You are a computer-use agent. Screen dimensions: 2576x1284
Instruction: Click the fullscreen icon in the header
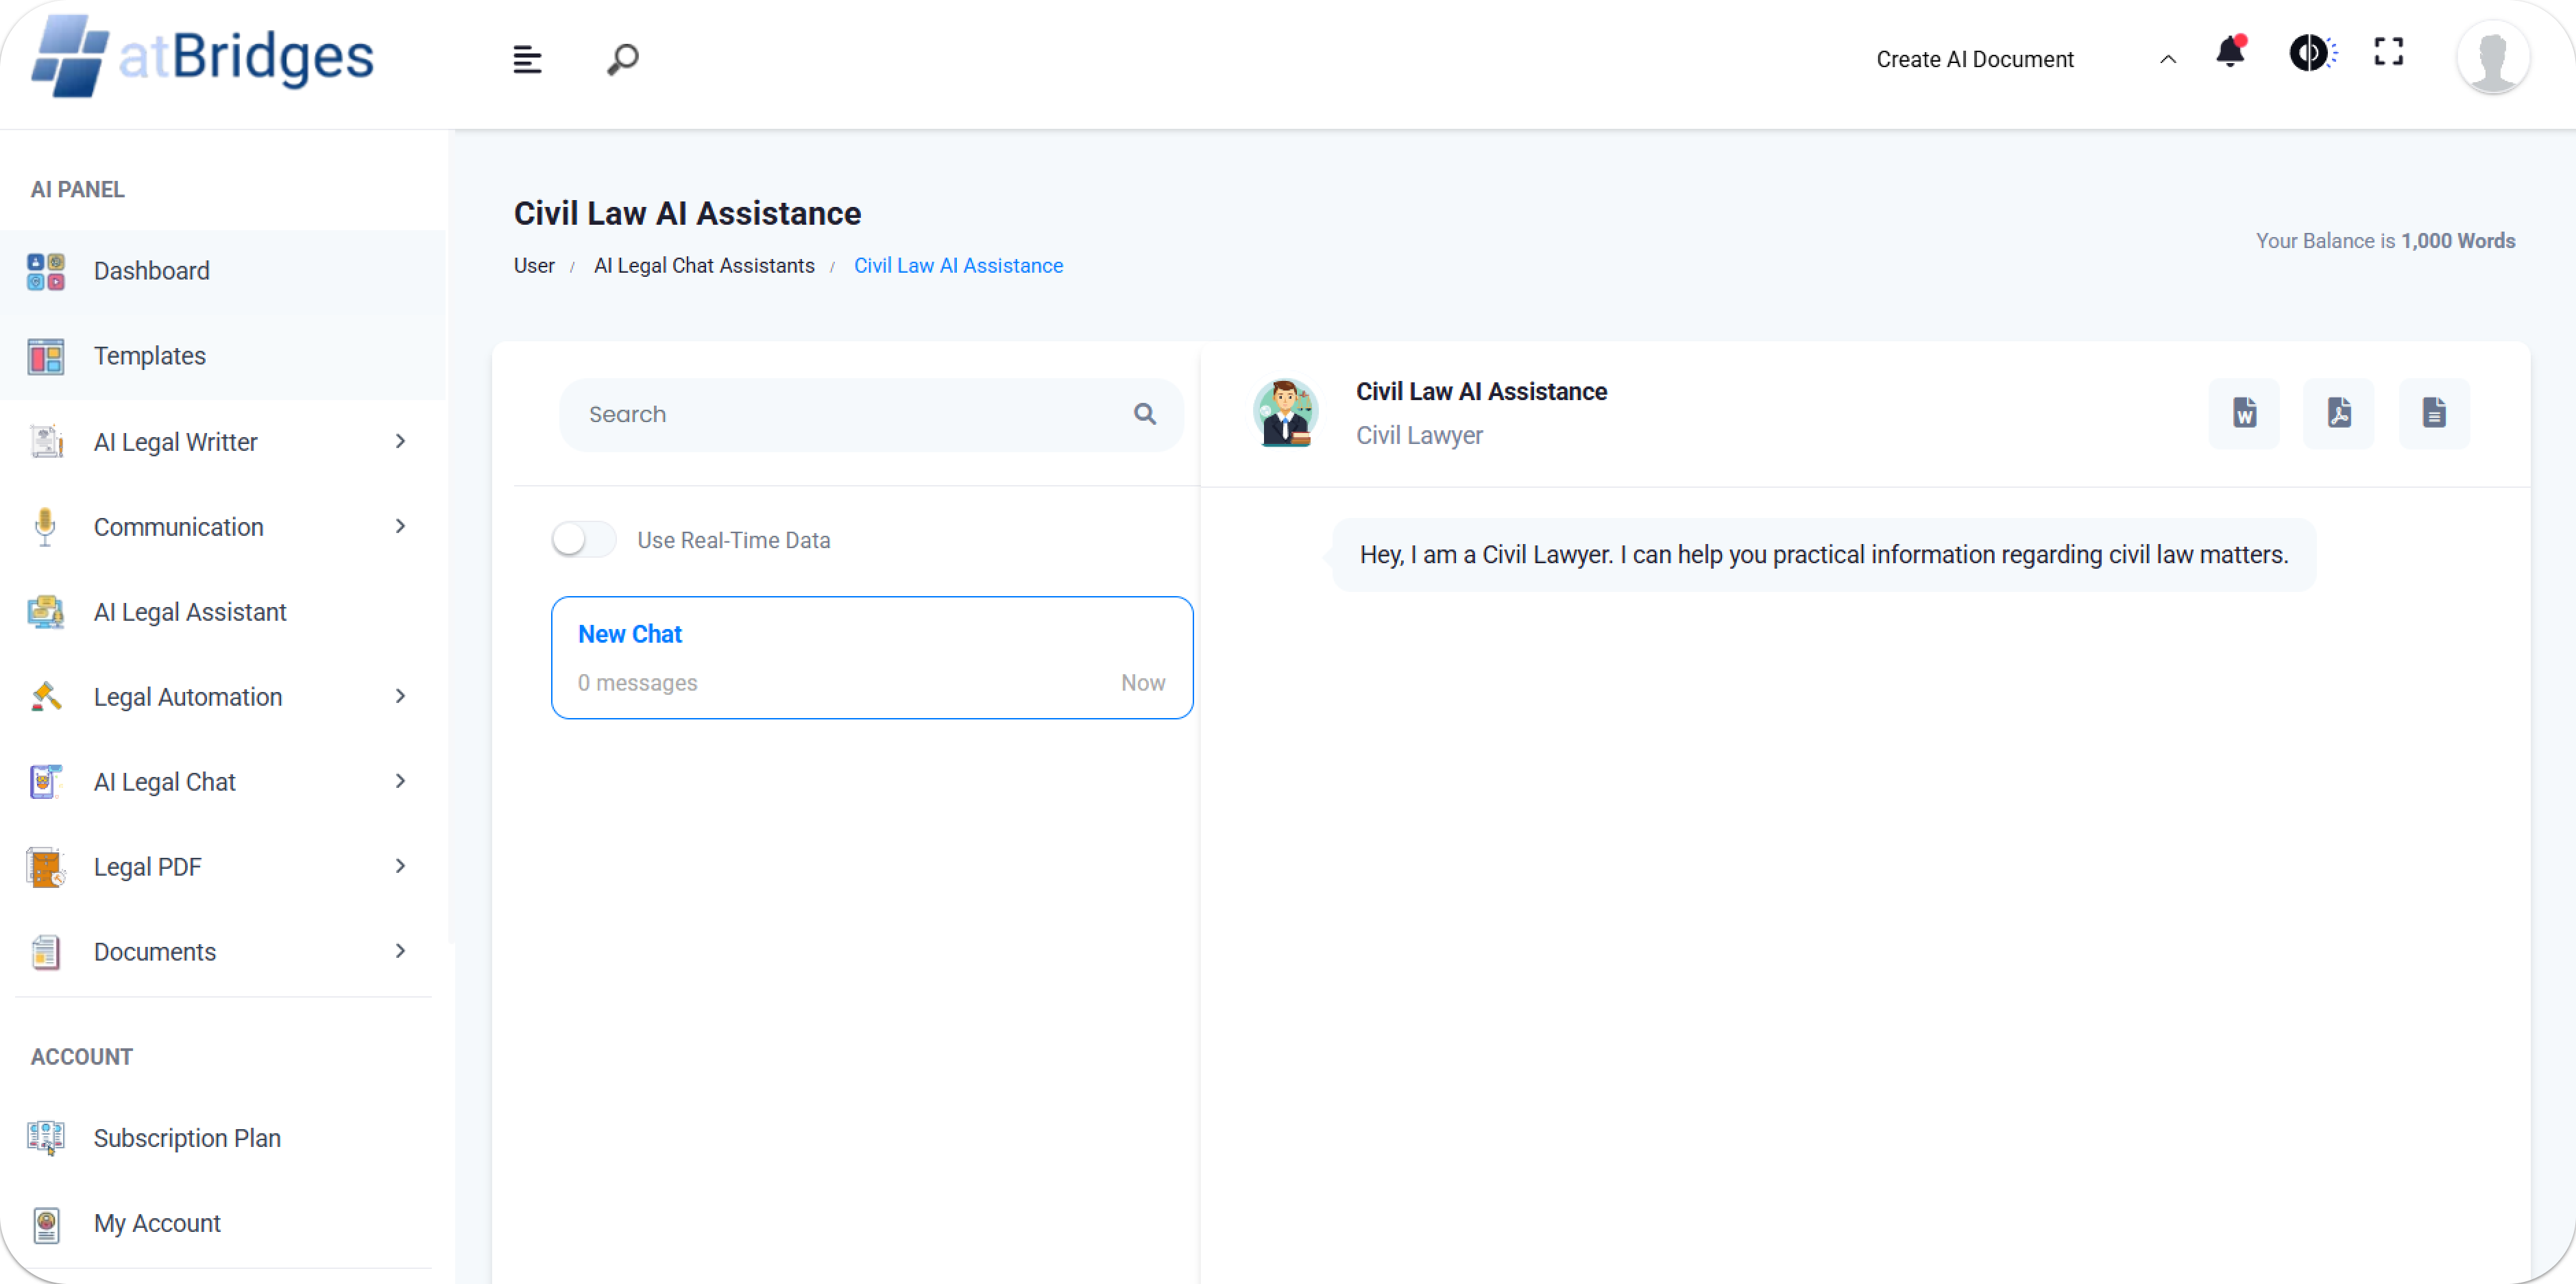tap(2388, 52)
